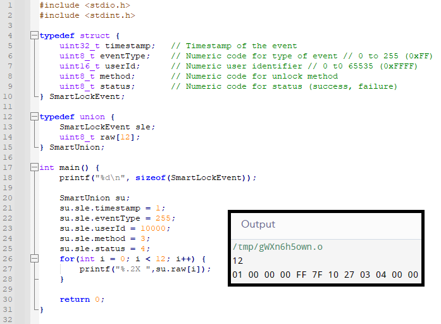
Task: Click the 'return 0;' statement
Action: [82, 299]
